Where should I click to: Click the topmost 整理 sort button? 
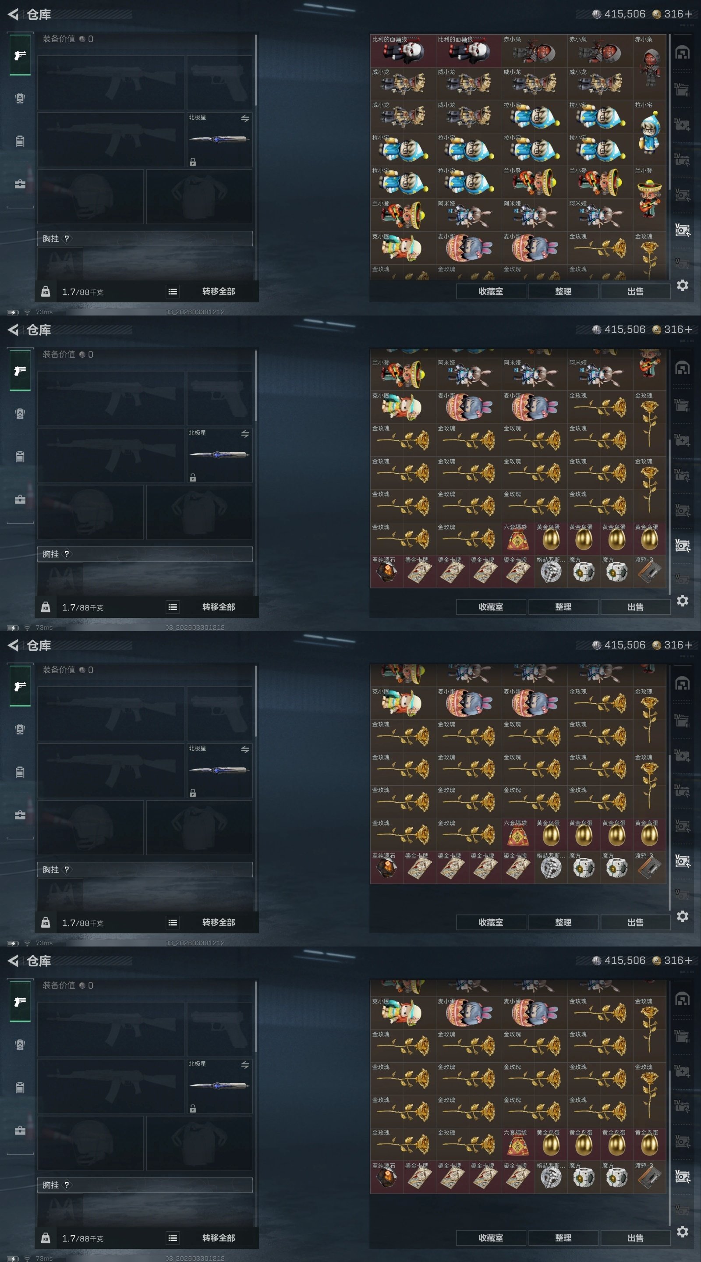coord(563,291)
